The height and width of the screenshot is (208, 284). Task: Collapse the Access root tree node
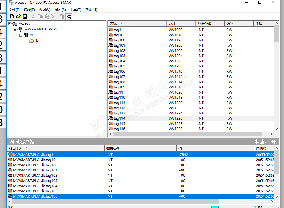(10, 23)
